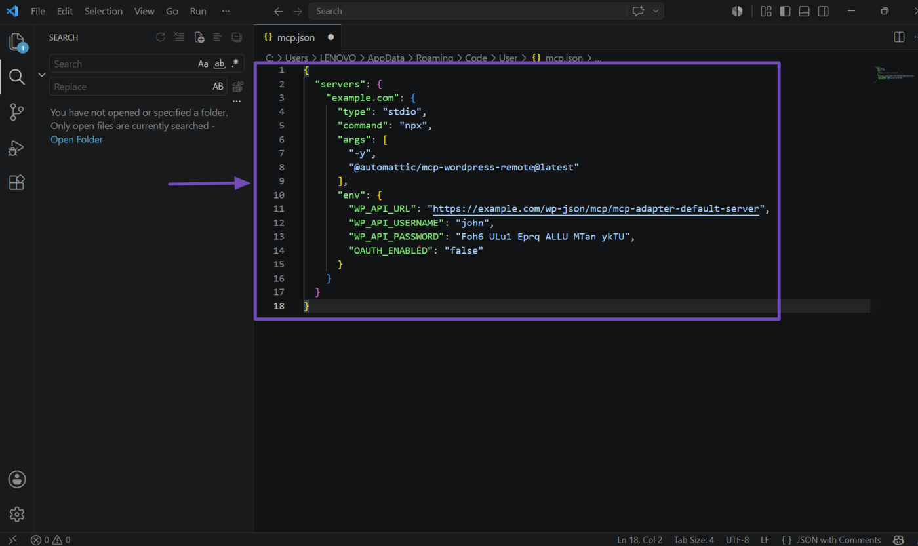The height and width of the screenshot is (546, 918).
Task: Go forward with the right arrow
Action: click(x=298, y=11)
